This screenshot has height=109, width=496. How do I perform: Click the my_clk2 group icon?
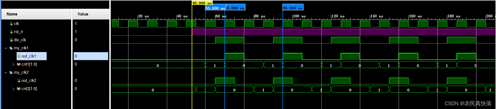pos(11,73)
